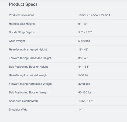This screenshot has width=127, height=122.
Task: Click the 30-65 lbs value
Action: [84, 84]
